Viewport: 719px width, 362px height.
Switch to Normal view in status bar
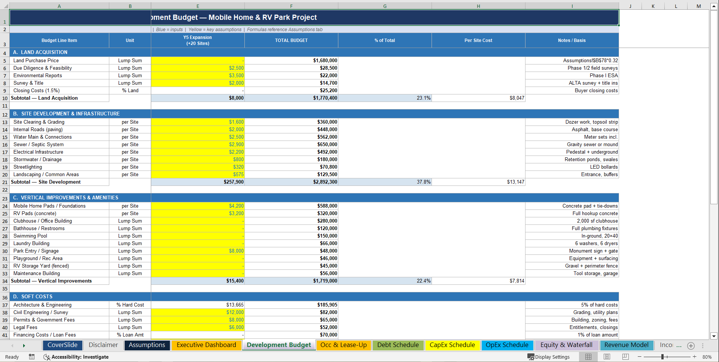(x=588, y=357)
